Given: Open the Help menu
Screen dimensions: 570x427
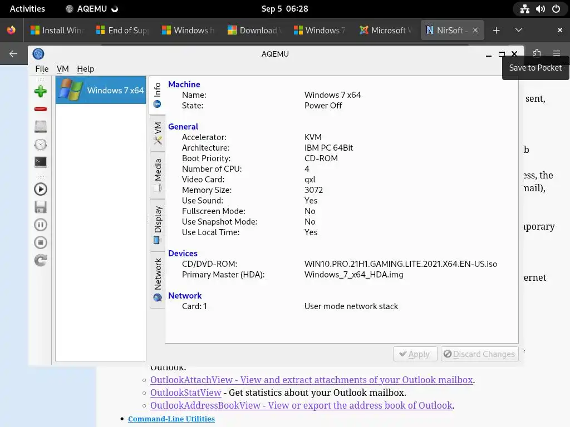Looking at the screenshot, I should [85, 68].
